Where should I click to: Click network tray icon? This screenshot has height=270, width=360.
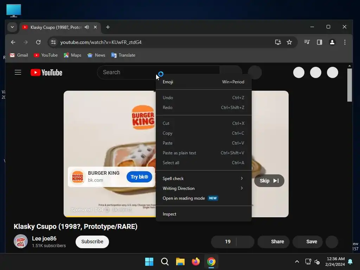coord(308,262)
